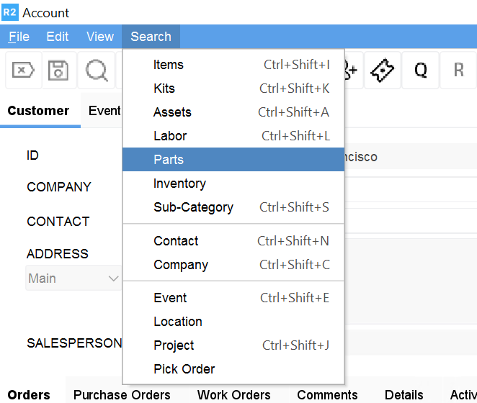This screenshot has width=477, height=403.
Task: Click the ticket icon in toolbar
Action: pyautogui.click(x=383, y=70)
